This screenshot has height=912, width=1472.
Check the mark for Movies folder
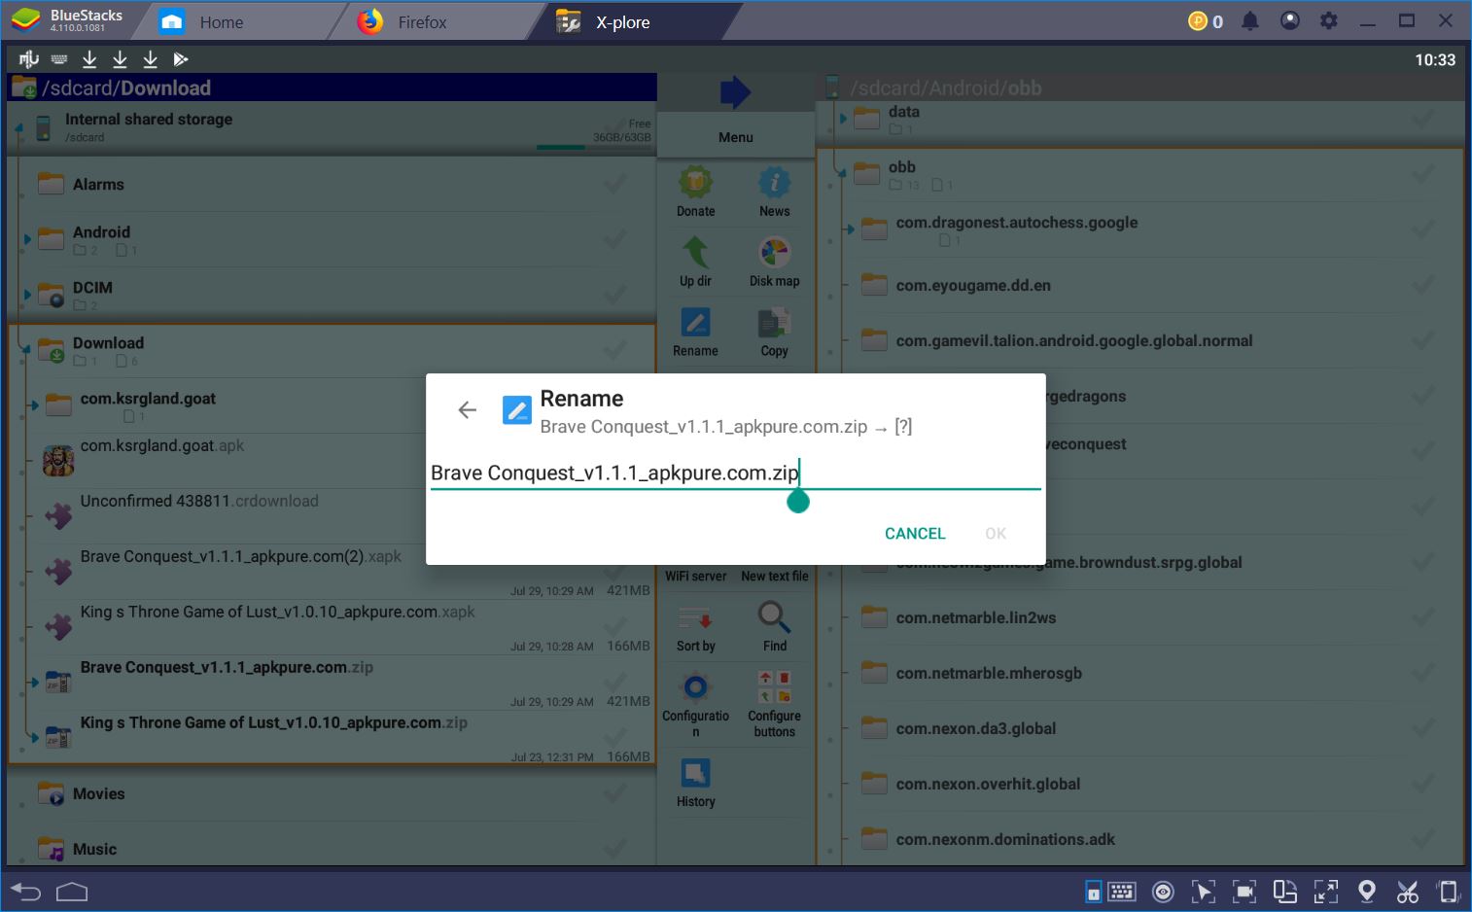pyautogui.click(x=614, y=793)
